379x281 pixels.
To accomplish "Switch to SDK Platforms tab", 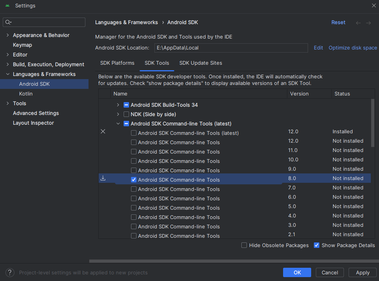I will pyautogui.click(x=117, y=63).
